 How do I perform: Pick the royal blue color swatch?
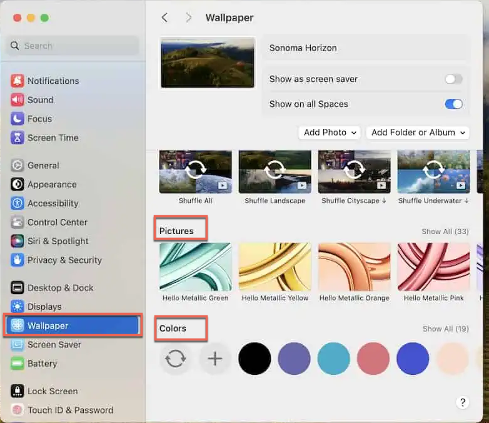click(413, 359)
